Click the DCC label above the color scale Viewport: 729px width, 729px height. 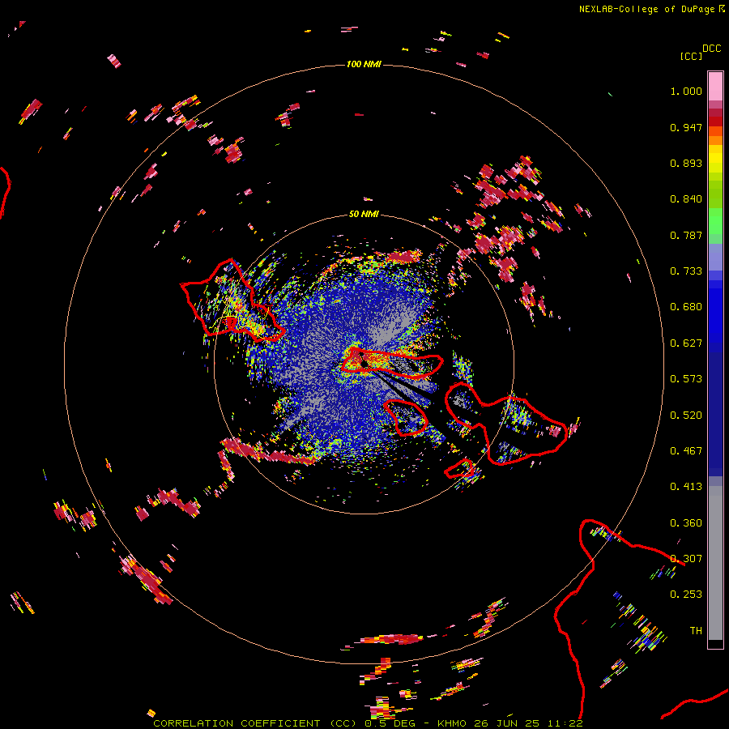coord(712,48)
